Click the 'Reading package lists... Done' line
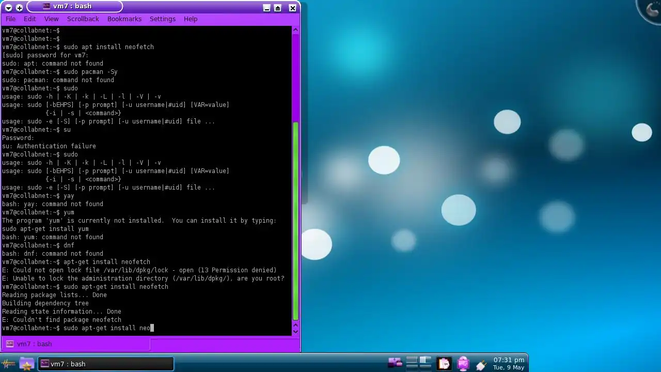Image resolution: width=661 pixels, height=372 pixels. (54, 295)
